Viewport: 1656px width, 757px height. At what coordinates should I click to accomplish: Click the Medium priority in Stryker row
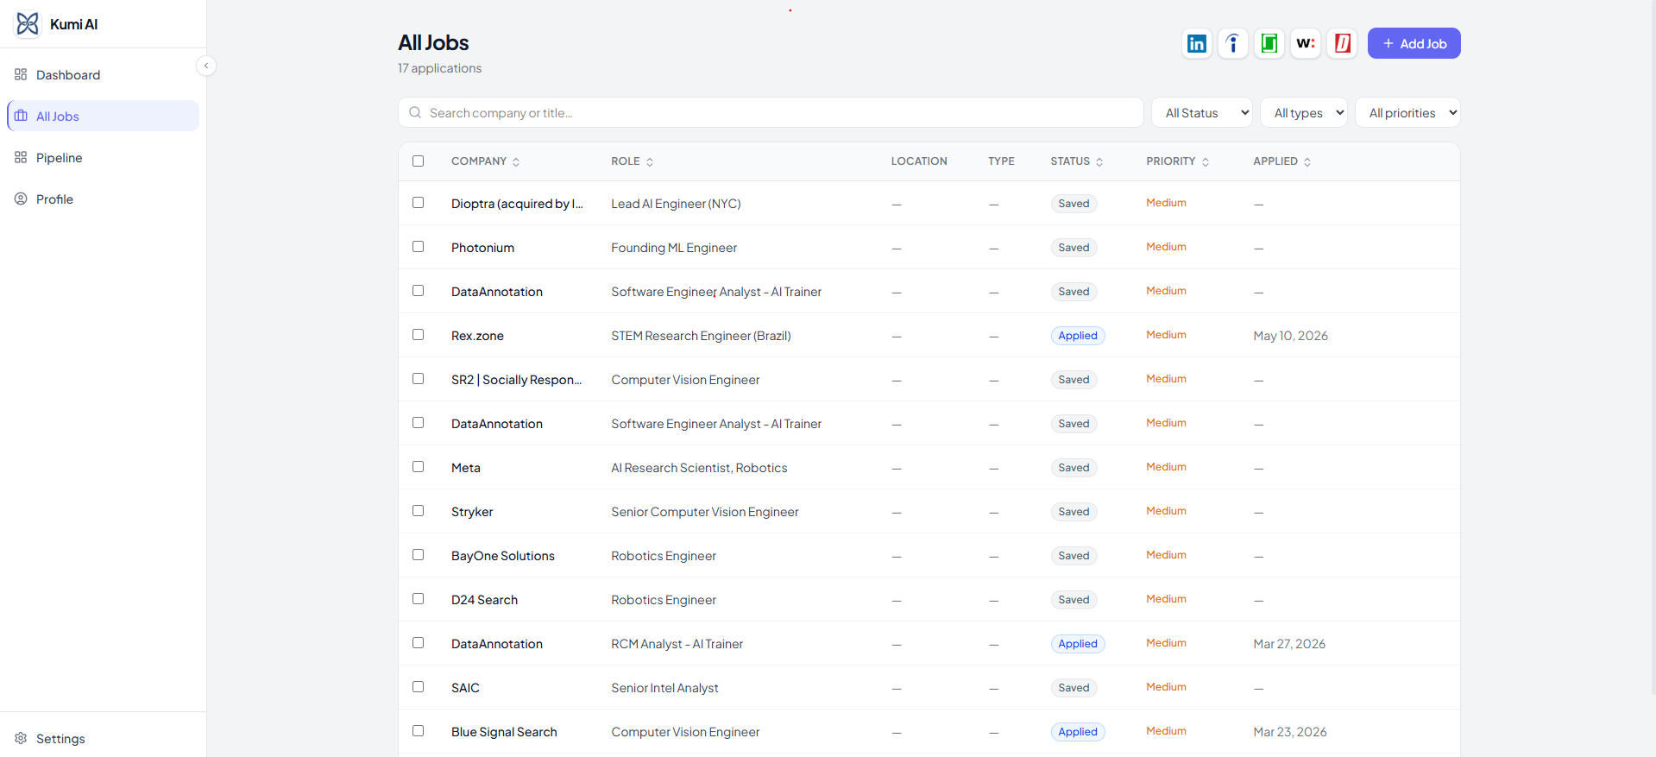point(1166,511)
